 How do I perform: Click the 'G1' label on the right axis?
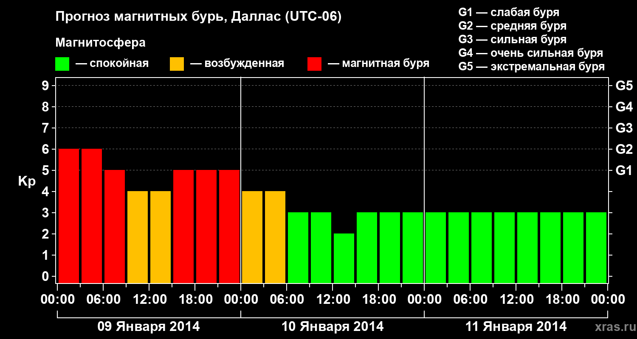(x=624, y=171)
